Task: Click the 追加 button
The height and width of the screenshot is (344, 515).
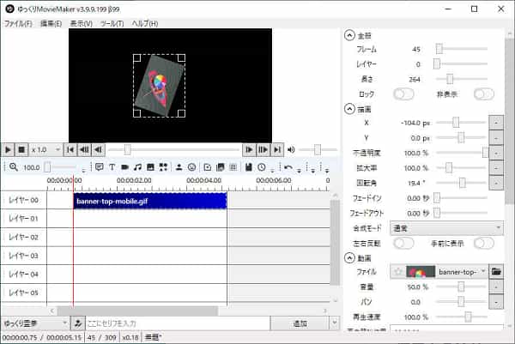Action: coord(300,323)
